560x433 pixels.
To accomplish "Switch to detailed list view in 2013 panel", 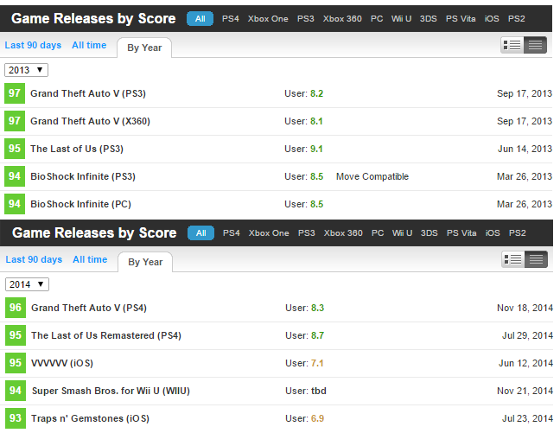I will point(512,45).
